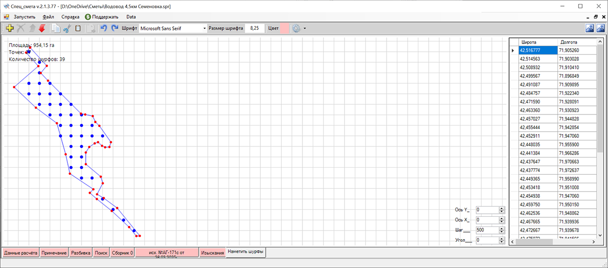Click the gear settings icon in toolbar
This screenshot has height=268, width=608.
pyautogui.click(x=296, y=28)
